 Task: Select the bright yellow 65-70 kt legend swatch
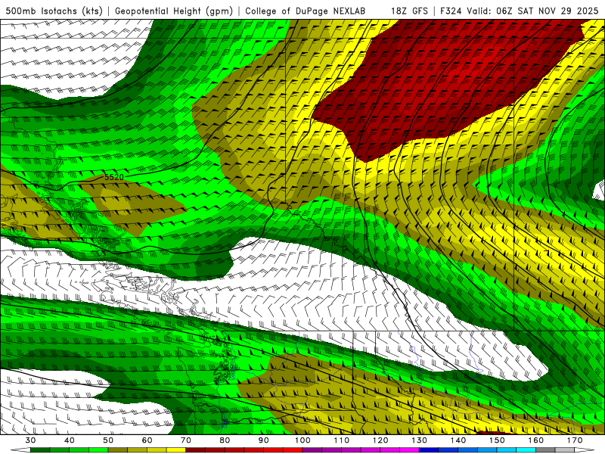[176, 449]
